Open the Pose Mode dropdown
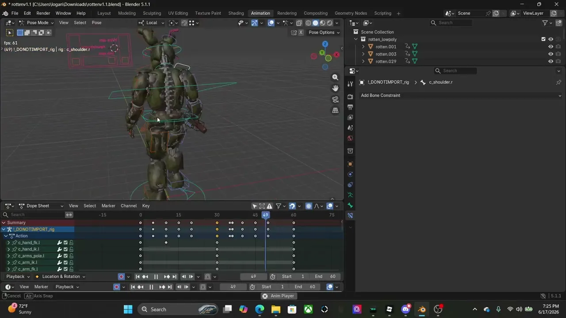 (x=36, y=23)
